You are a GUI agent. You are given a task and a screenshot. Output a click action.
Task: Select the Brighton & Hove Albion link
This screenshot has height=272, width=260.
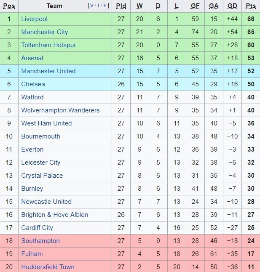click(54, 215)
